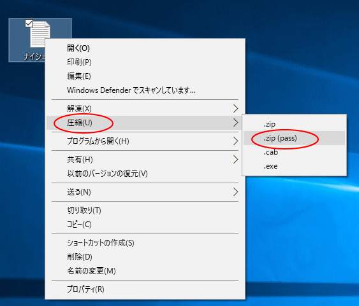The width and height of the screenshot is (359, 306).
Task: Expand the 解凍(X) submenu arrow
Action: point(235,109)
